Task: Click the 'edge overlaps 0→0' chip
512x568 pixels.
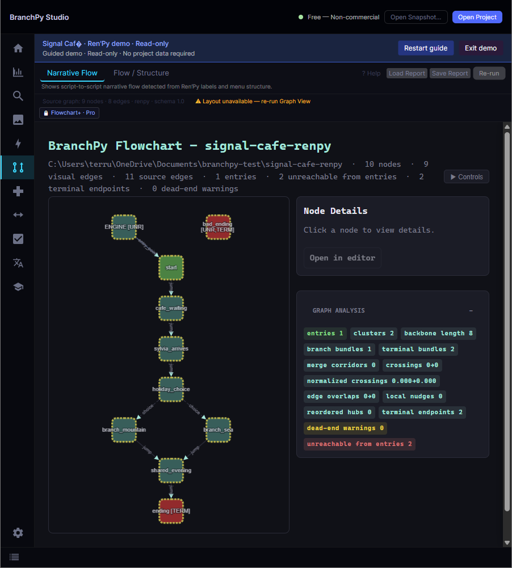Action: [x=341, y=396]
